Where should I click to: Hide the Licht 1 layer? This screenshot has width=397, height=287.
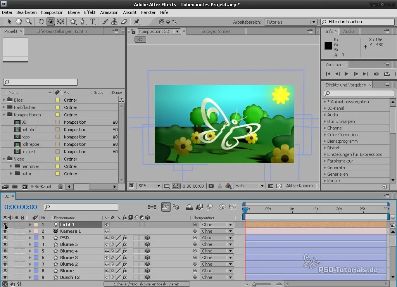[5, 225]
